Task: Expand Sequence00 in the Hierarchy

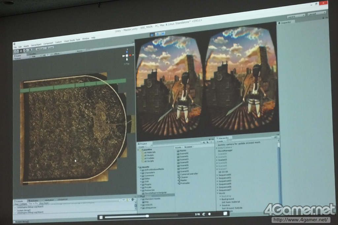Action: pyautogui.click(x=217, y=175)
